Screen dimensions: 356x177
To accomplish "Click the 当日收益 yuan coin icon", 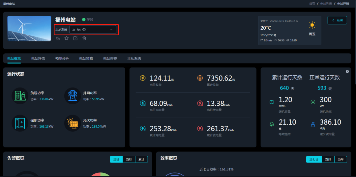I will coord(143,78).
